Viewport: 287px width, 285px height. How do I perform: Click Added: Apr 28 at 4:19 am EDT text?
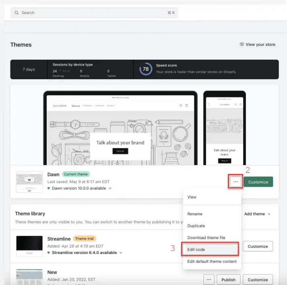click(75, 246)
